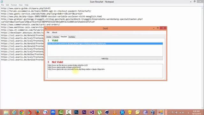The width and height of the screenshot is (204, 115).
Task: Open Visual Studio from the taskbar
Action: (92, 112)
